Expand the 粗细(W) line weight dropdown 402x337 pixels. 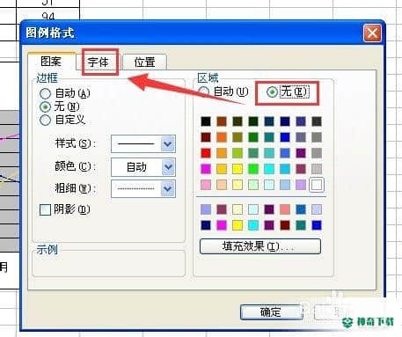point(168,188)
